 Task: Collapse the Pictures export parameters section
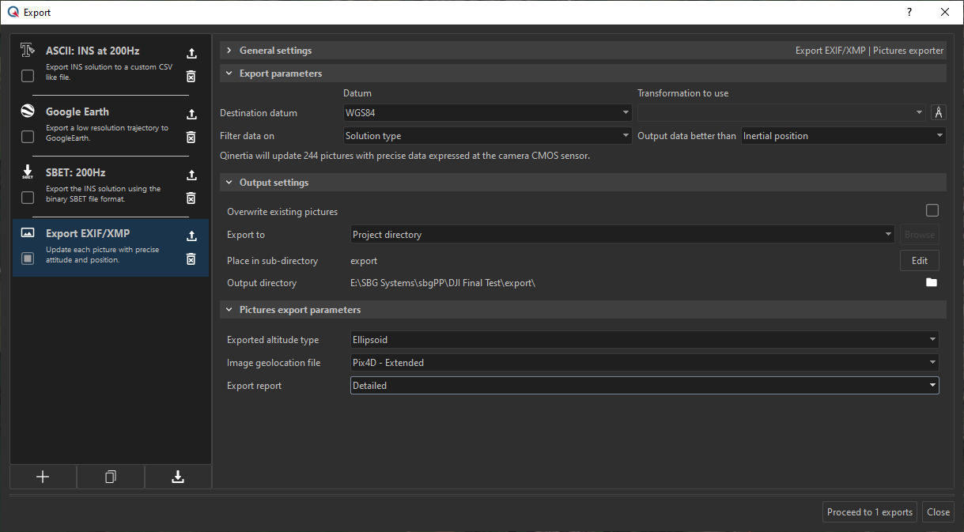click(229, 310)
